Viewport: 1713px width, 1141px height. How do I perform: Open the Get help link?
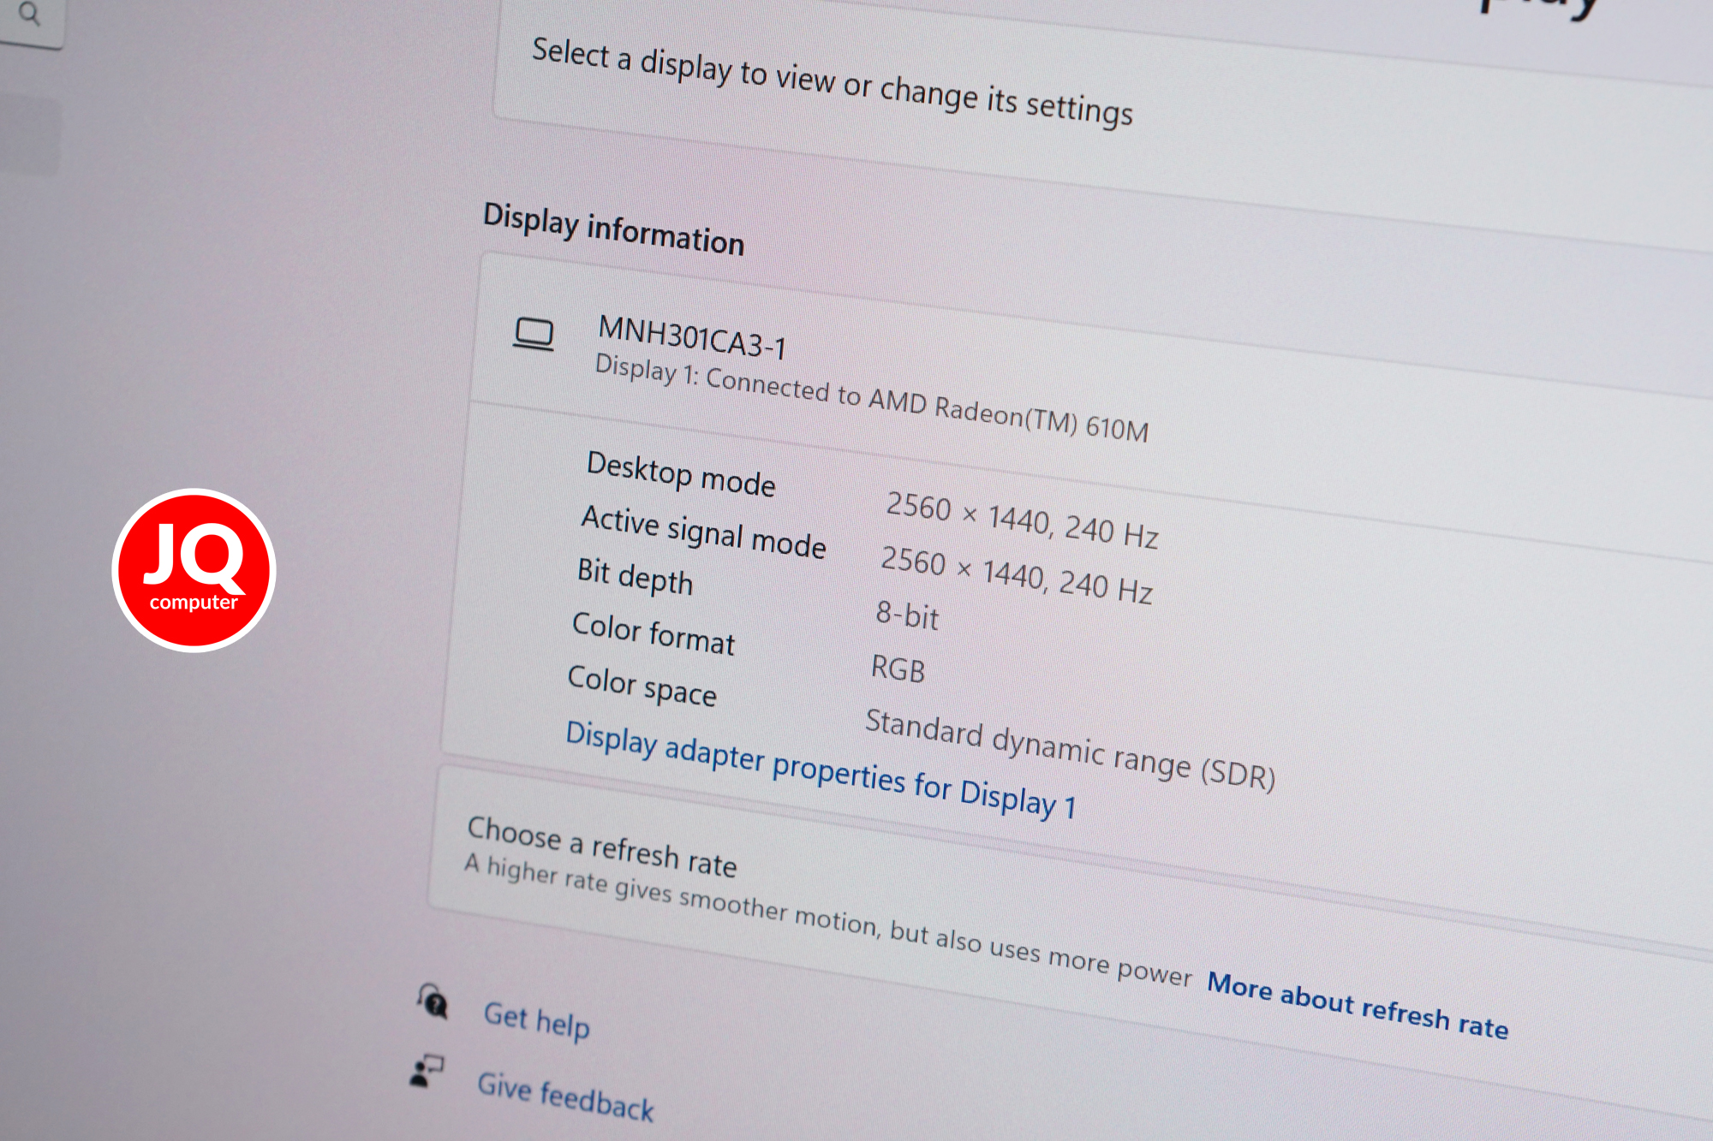pyautogui.click(x=537, y=1020)
